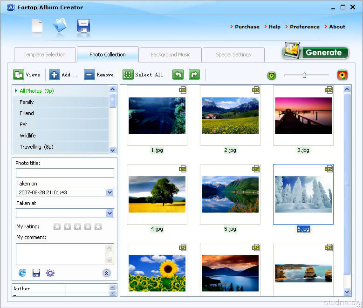Open project using the blue book icon
Screen dimensions: 363x308
click(60, 26)
